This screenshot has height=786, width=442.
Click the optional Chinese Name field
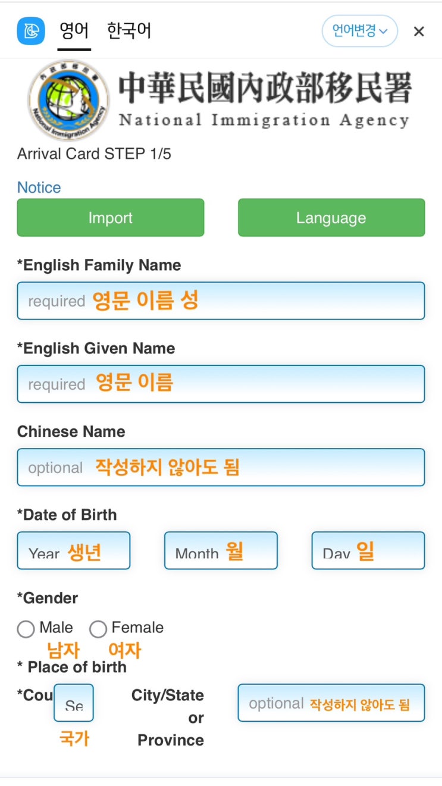click(221, 467)
